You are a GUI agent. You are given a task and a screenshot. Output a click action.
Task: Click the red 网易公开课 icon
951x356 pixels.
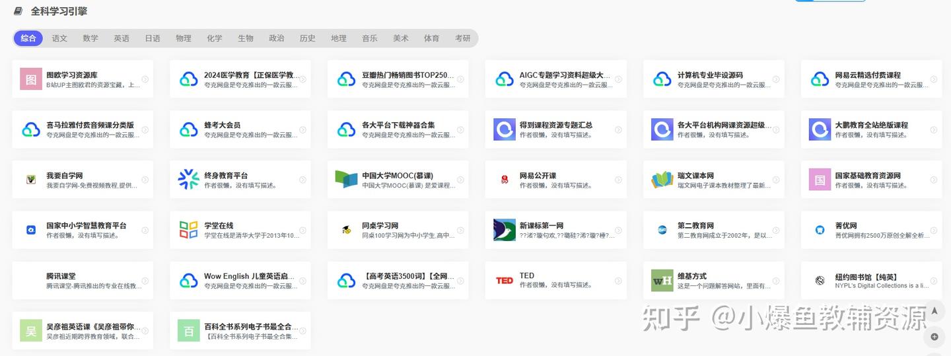click(x=505, y=180)
